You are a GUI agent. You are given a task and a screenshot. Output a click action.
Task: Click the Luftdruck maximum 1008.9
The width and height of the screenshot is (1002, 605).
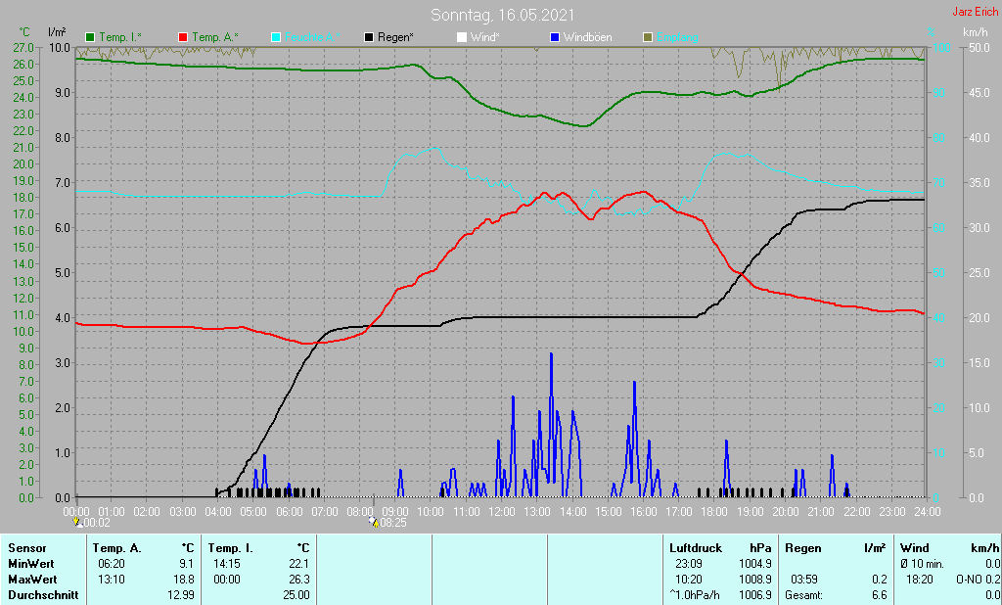point(755,580)
